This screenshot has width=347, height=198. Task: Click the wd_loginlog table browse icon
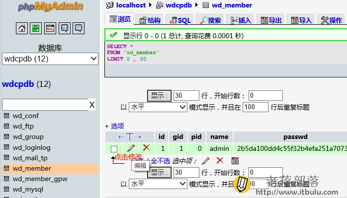click(6, 147)
